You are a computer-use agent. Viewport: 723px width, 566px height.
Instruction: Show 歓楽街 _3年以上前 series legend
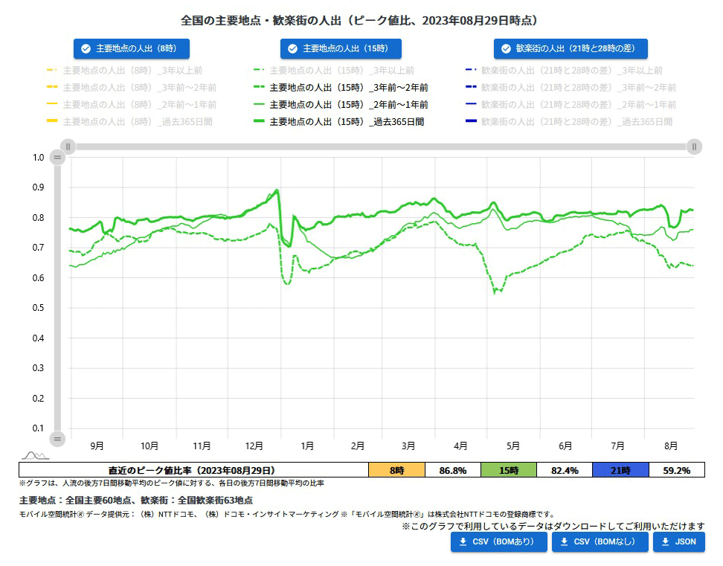click(x=564, y=71)
